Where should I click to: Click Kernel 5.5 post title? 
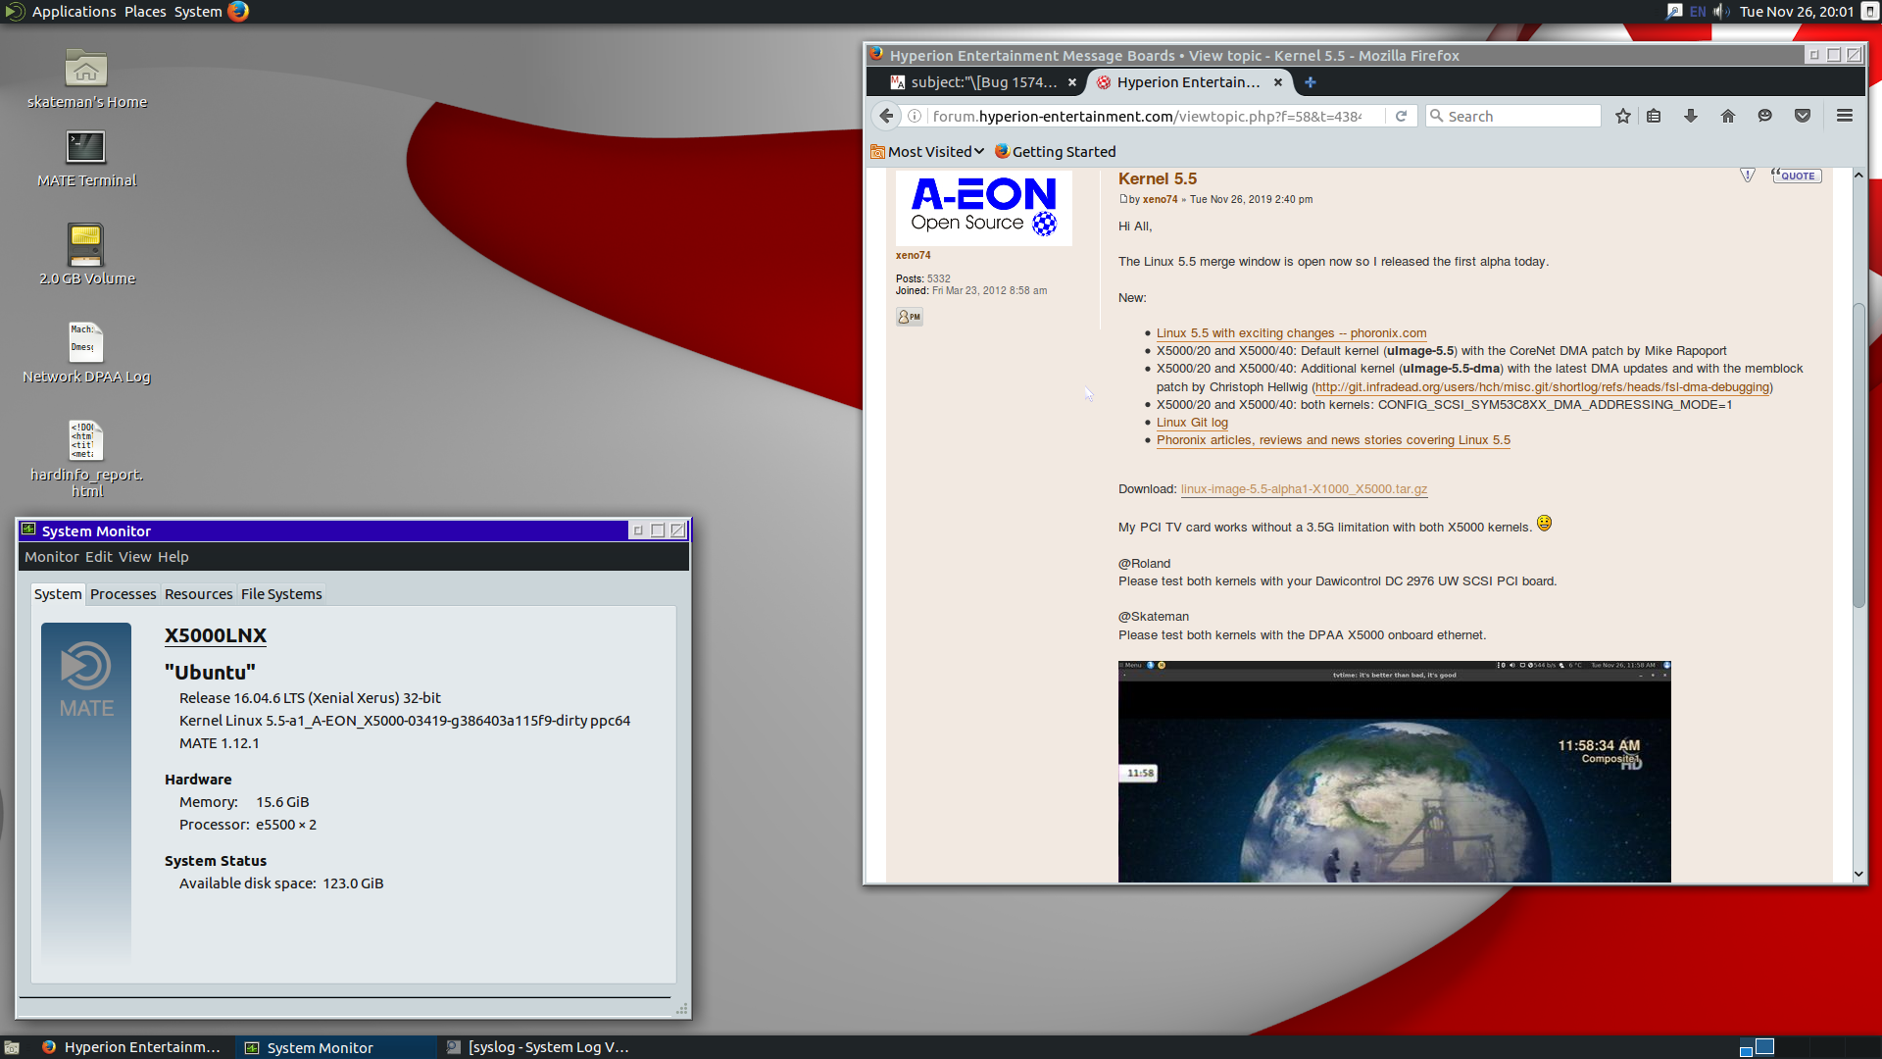pos(1158,178)
